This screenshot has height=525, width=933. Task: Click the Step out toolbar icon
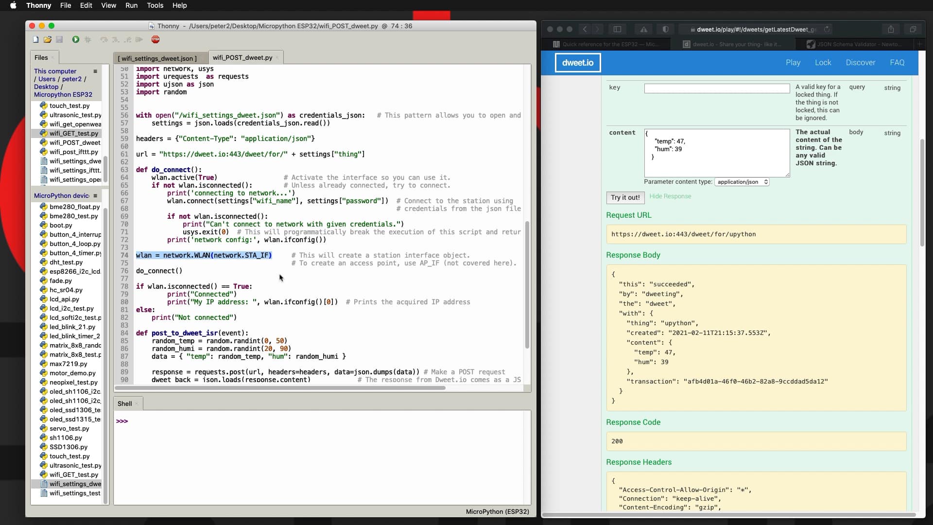click(127, 39)
